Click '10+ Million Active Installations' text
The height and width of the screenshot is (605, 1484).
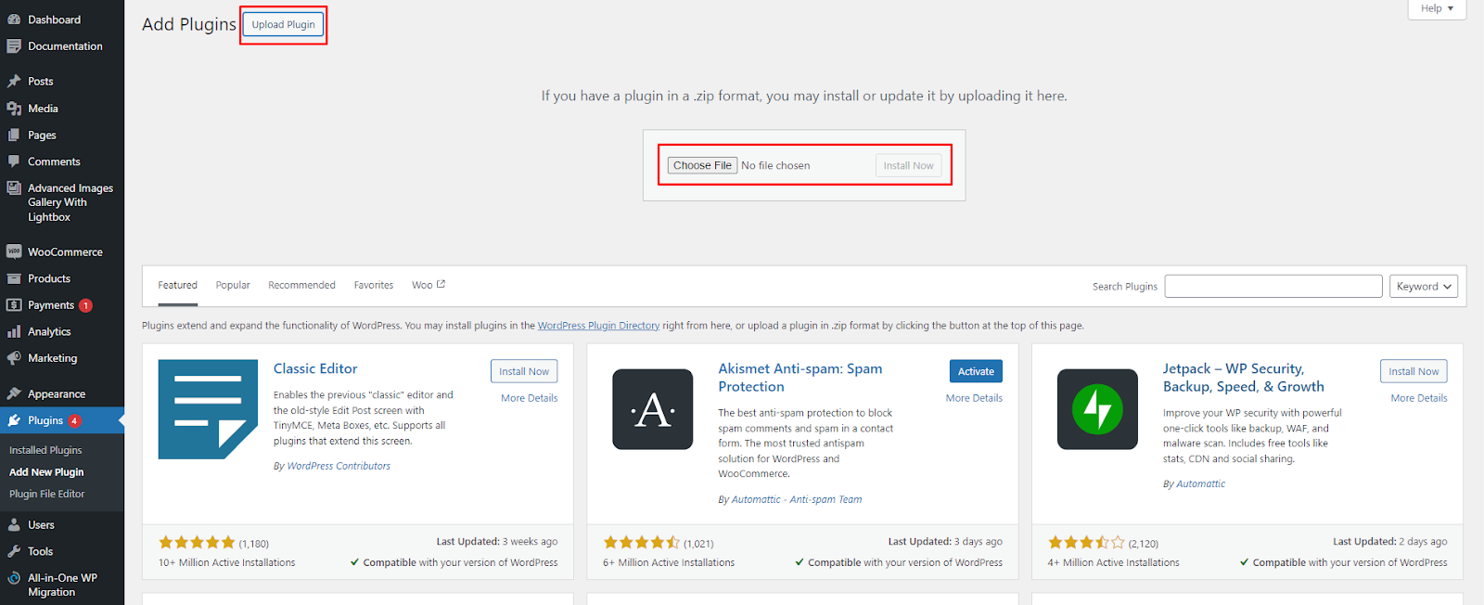[227, 562]
